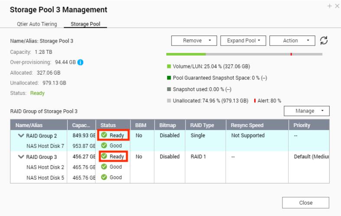Open the Manage dropdown
341x216 pixels.
click(x=307, y=111)
